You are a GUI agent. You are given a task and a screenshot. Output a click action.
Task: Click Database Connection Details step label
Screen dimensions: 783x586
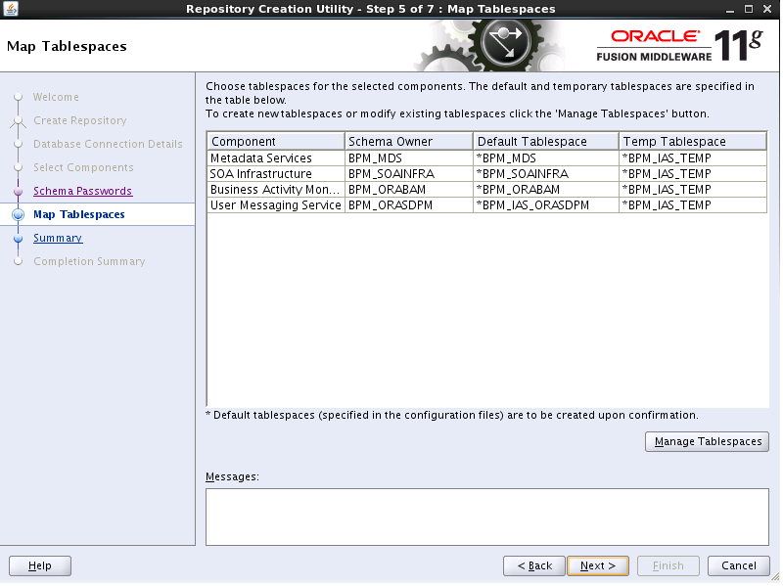tap(108, 144)
